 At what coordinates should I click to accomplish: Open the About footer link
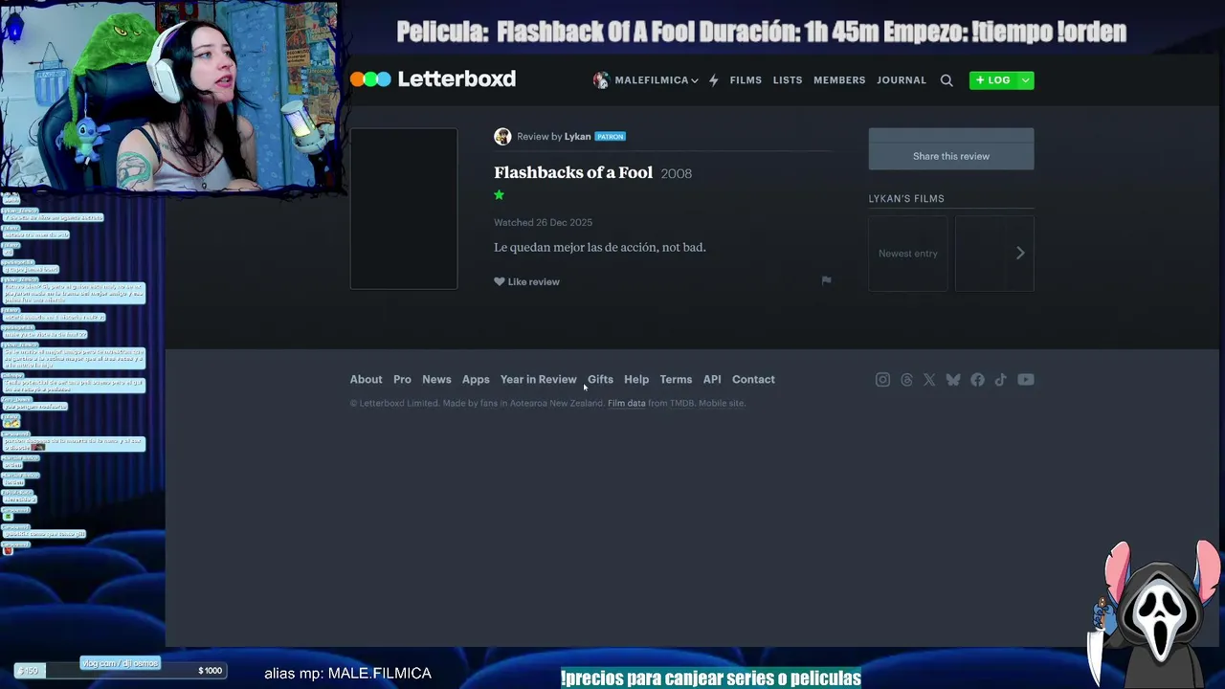tap(366, 380)
